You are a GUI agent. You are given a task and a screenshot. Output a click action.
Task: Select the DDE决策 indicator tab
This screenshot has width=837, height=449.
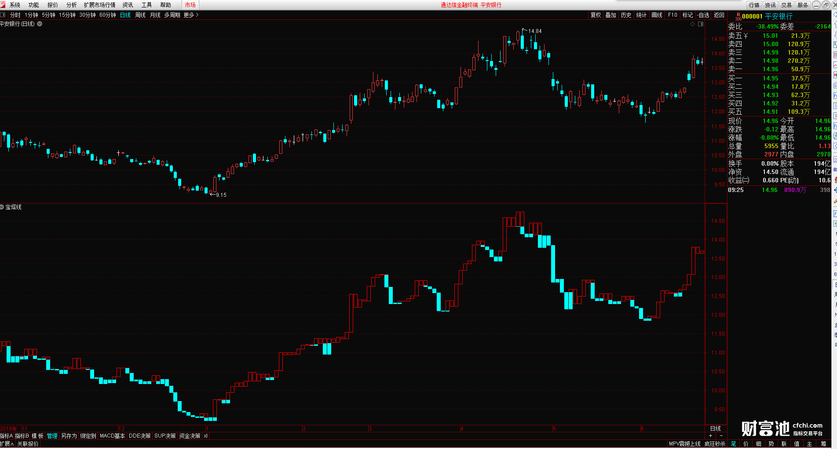tap(139, 436)
